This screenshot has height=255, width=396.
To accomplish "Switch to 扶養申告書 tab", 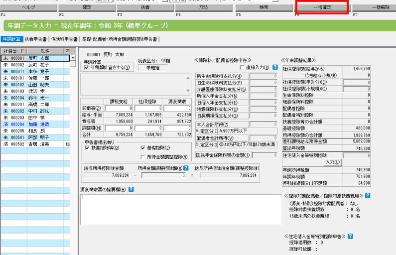I will point(36,39).
